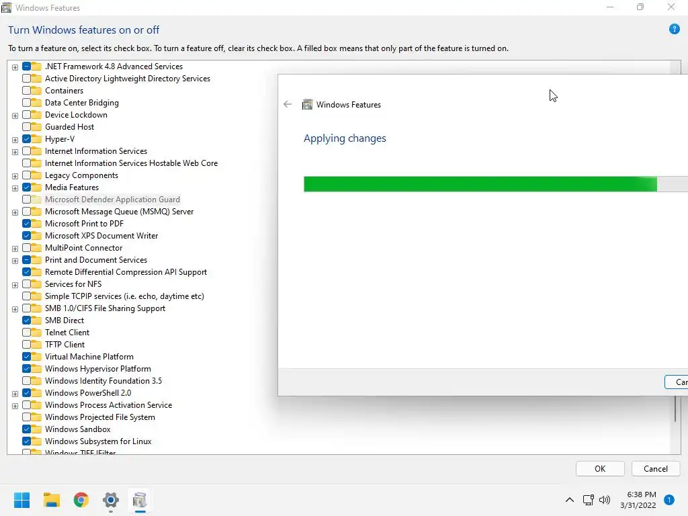The height and width of the screenshot is (516, 688).
Task: Select SMB 1.0/CIFS File Sharing Support row
Action: click(105, 308)
